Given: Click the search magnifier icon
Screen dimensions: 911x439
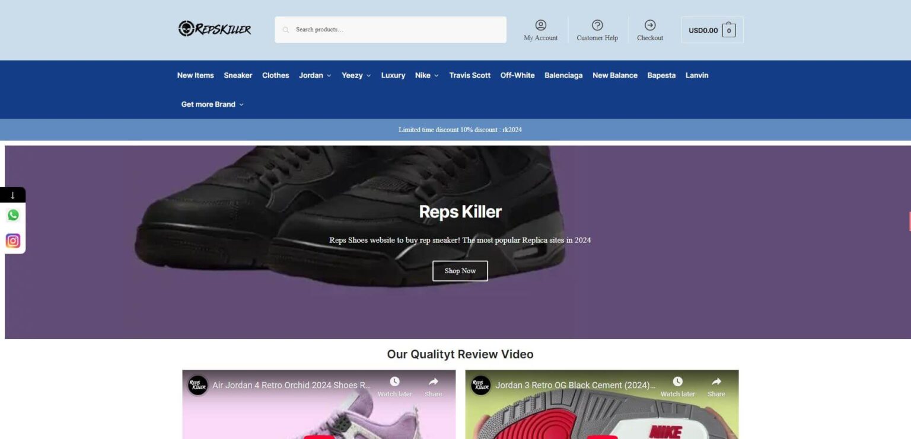Looking at the screenshot, I should coord(285,29).
